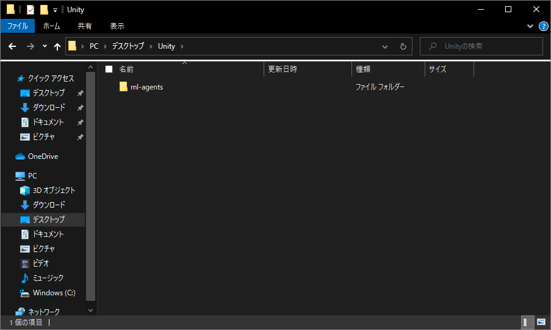Maximize the Unity Explorer window
This screenshot has width=551, height=330.
(508, 10)
